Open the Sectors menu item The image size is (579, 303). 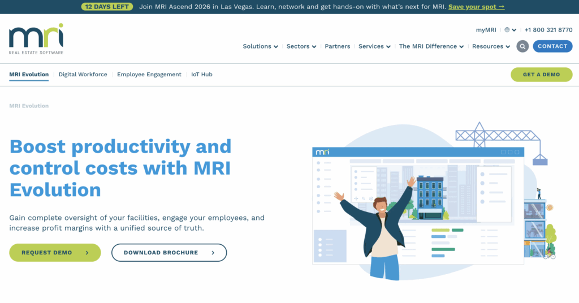298,46
